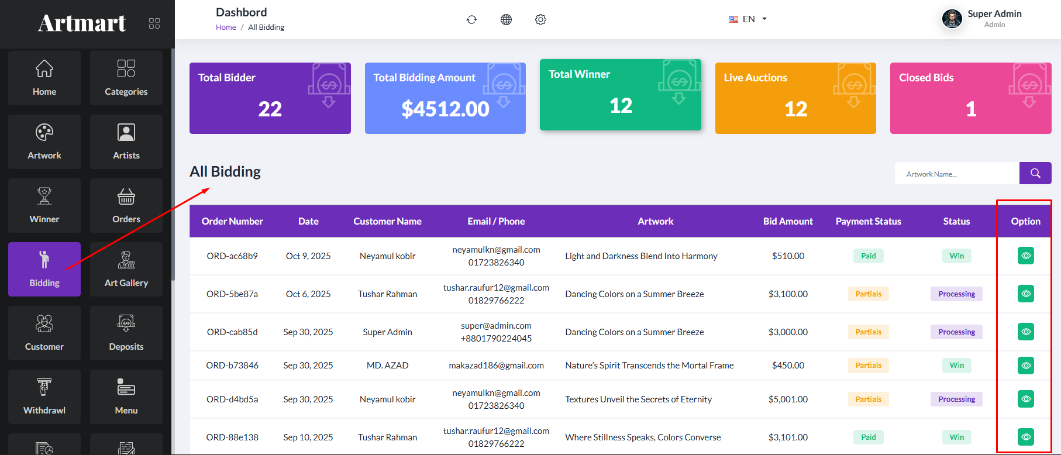This screenshot has width=1061, height=455.
Task: Go to the Winner trophy section
Action: (x=44, y=205)
